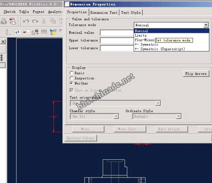212x183 pixels.
Task: Switch to the Dimension Text tab
Action: pyautogui.click(x=104, y=13)
